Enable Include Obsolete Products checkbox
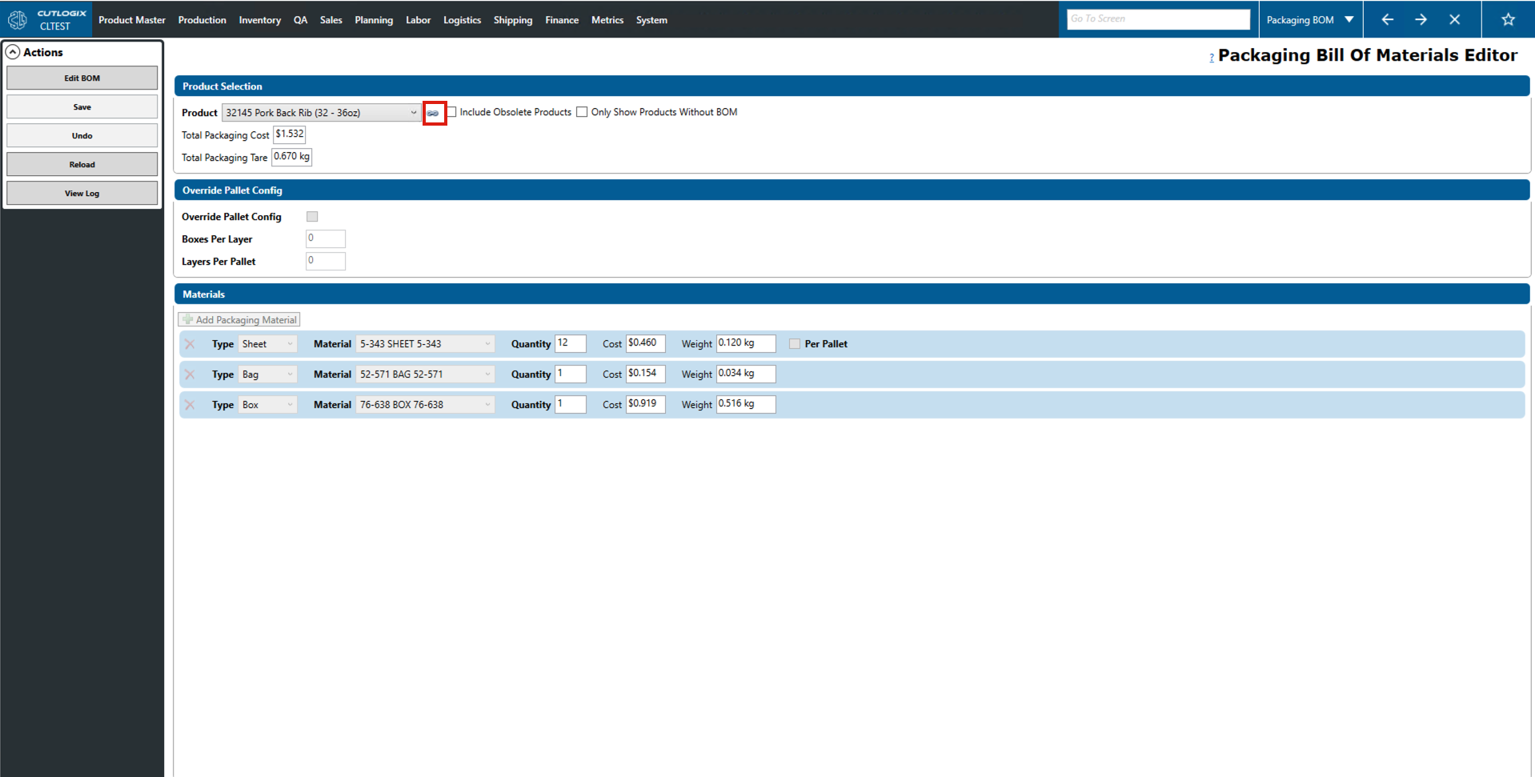Viewport: 1535px width, 777px height. [452, 112]
